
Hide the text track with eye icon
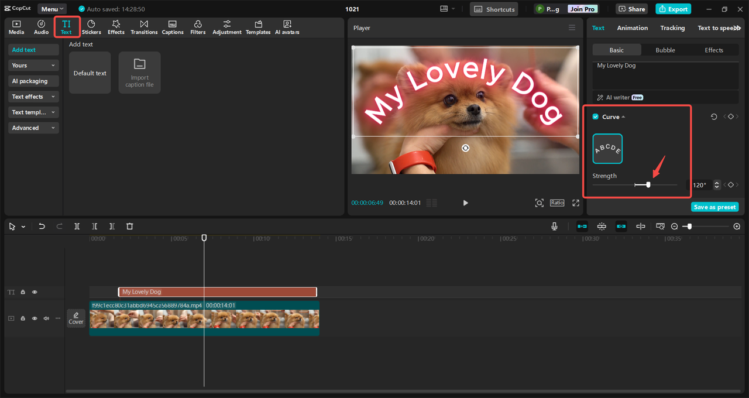pyautogui.click(x=35, y=292)
